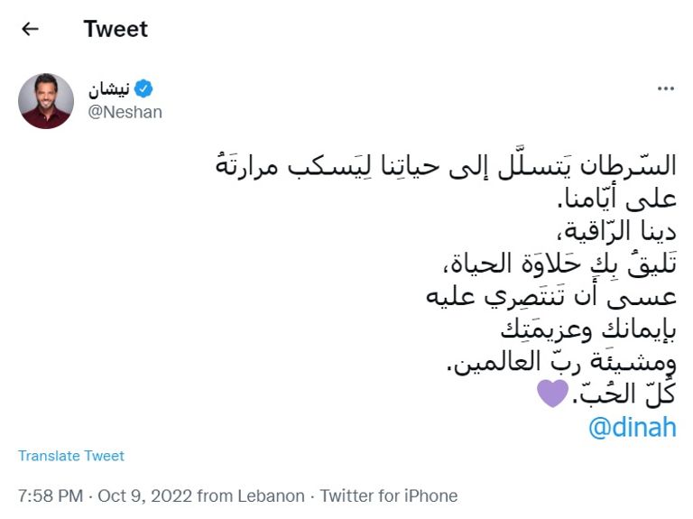Click the line ومشيئَة ربّ العالمين
The image size is (693, 519).
pos(561,363)
